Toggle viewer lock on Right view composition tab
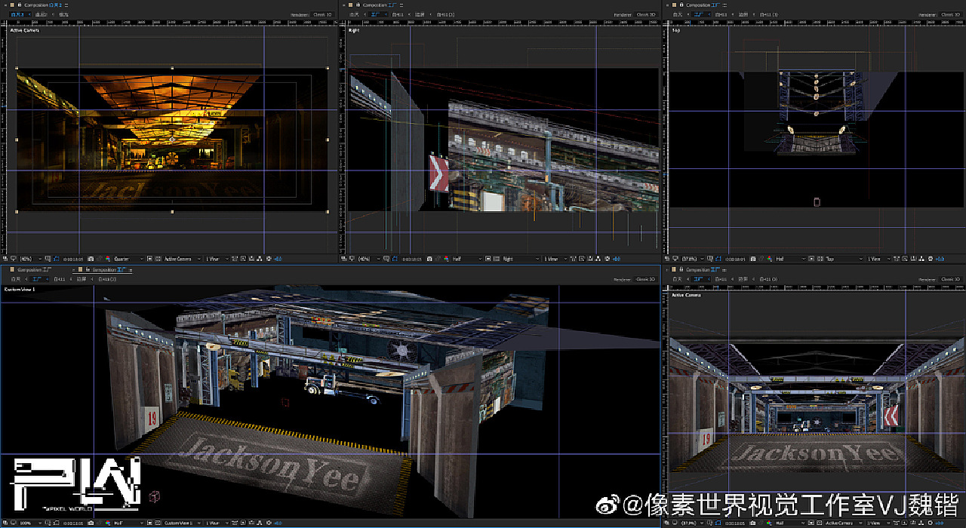 coord(358,5)
